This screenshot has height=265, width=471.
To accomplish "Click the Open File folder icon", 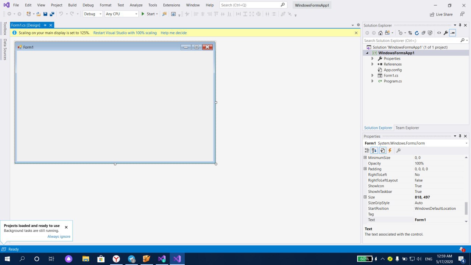I will tap(38, 14).
